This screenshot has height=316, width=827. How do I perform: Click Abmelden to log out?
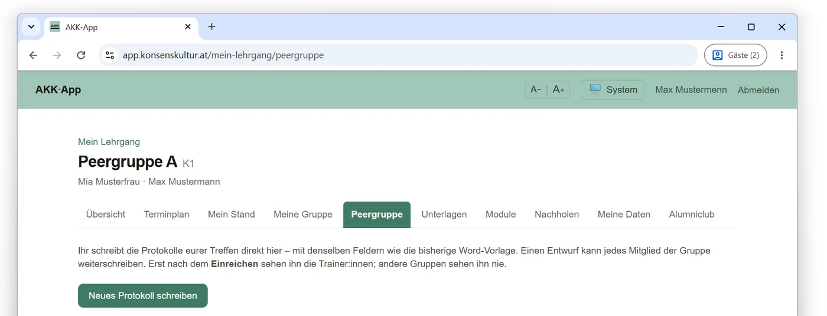(x=758, y=90)
